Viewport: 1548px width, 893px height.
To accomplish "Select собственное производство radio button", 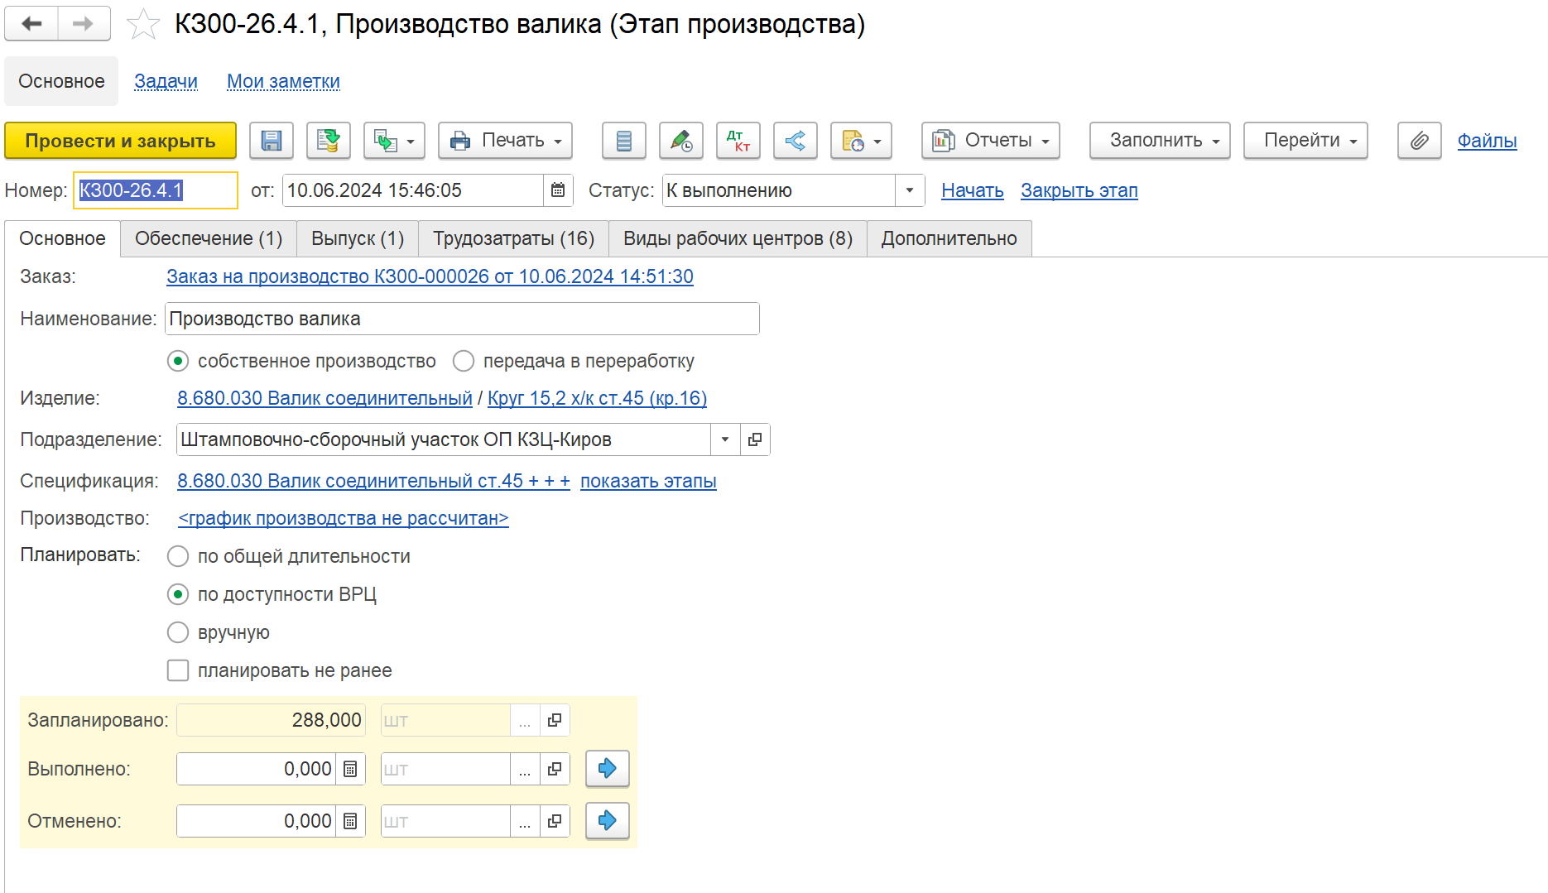I will [178, 361].
